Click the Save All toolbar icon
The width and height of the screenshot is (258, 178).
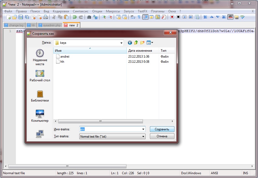27,17
